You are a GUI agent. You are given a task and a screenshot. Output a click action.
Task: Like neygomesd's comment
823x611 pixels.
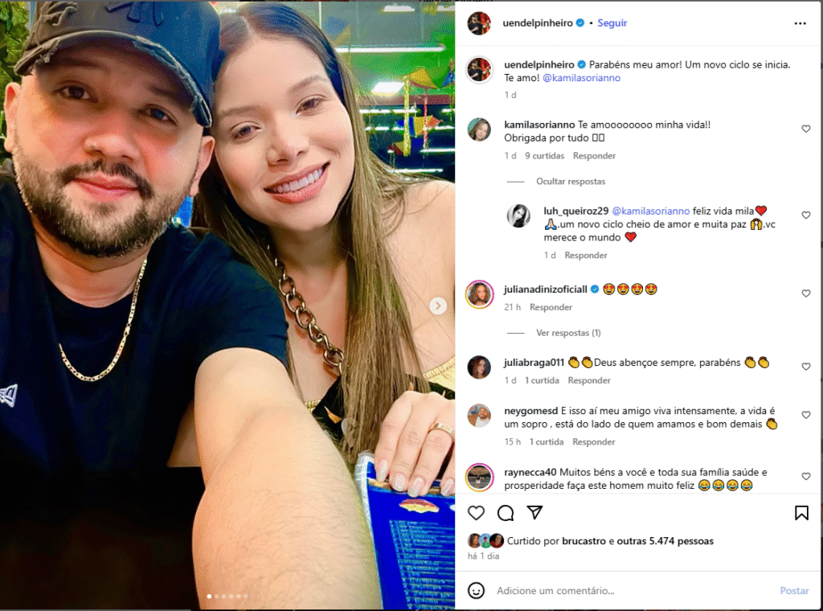tap(805, 415)
